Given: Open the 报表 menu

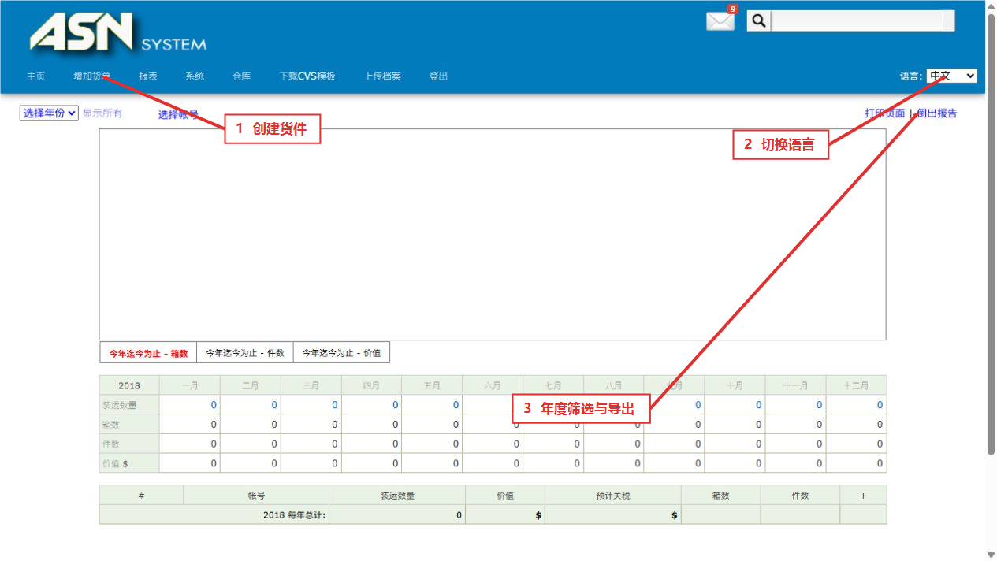Looking at the screenshot, I should (148, 76).
